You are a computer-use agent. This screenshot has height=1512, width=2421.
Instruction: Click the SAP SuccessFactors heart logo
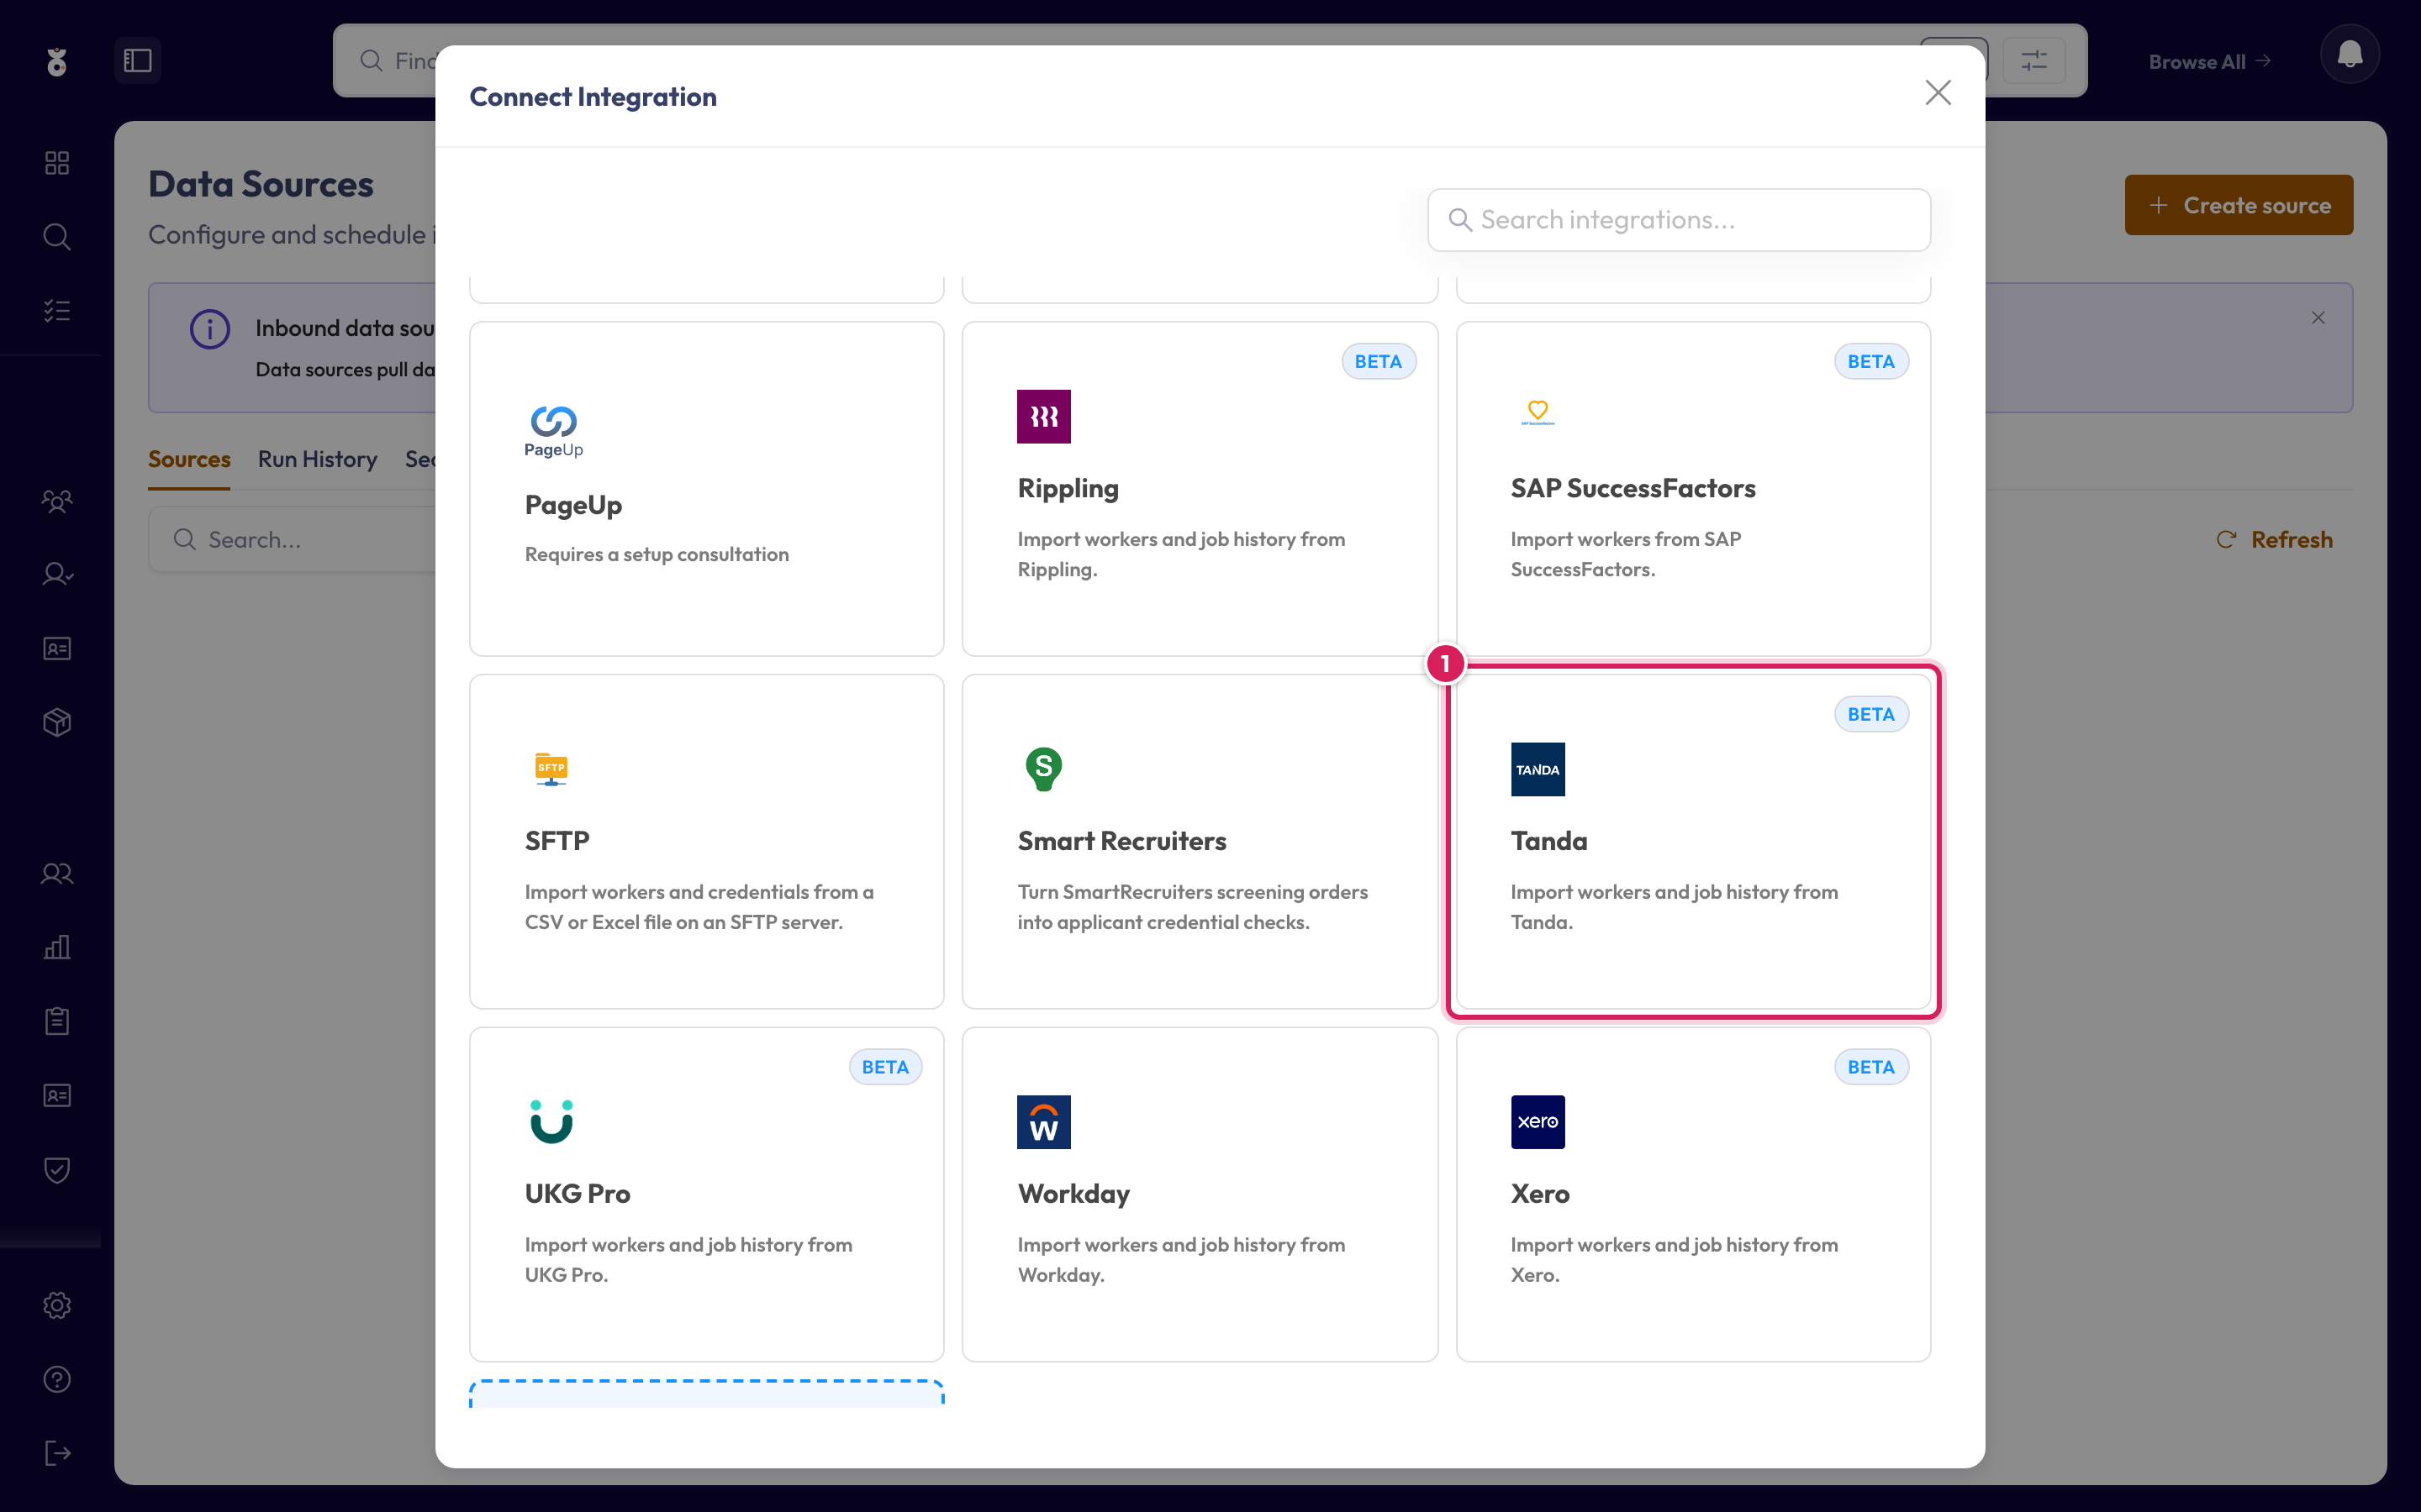(x=1538, y=412)
